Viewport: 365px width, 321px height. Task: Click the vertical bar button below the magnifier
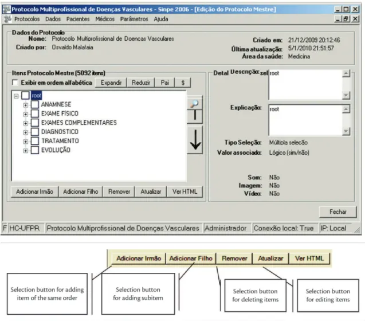(195, 116)
